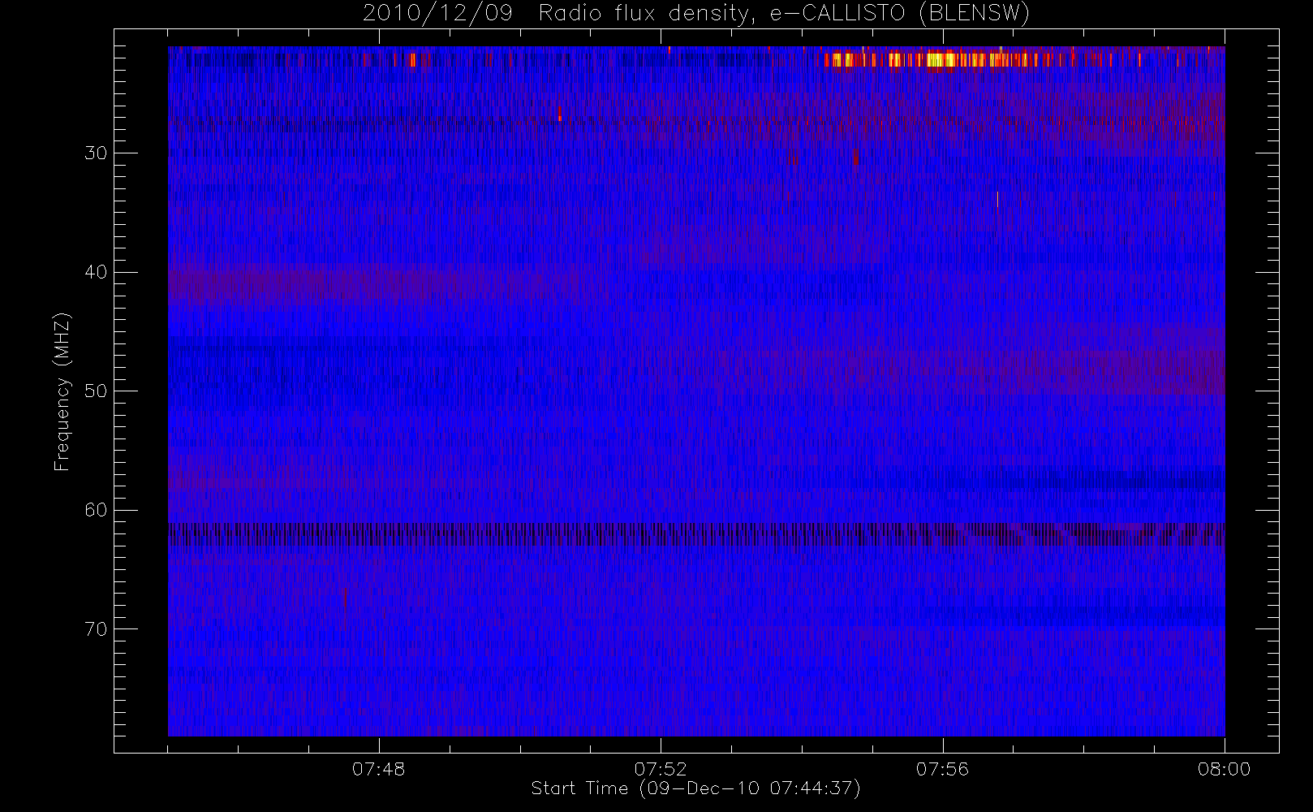
Task: Click the "07:48" time tick label
Action: coord(378,769)
